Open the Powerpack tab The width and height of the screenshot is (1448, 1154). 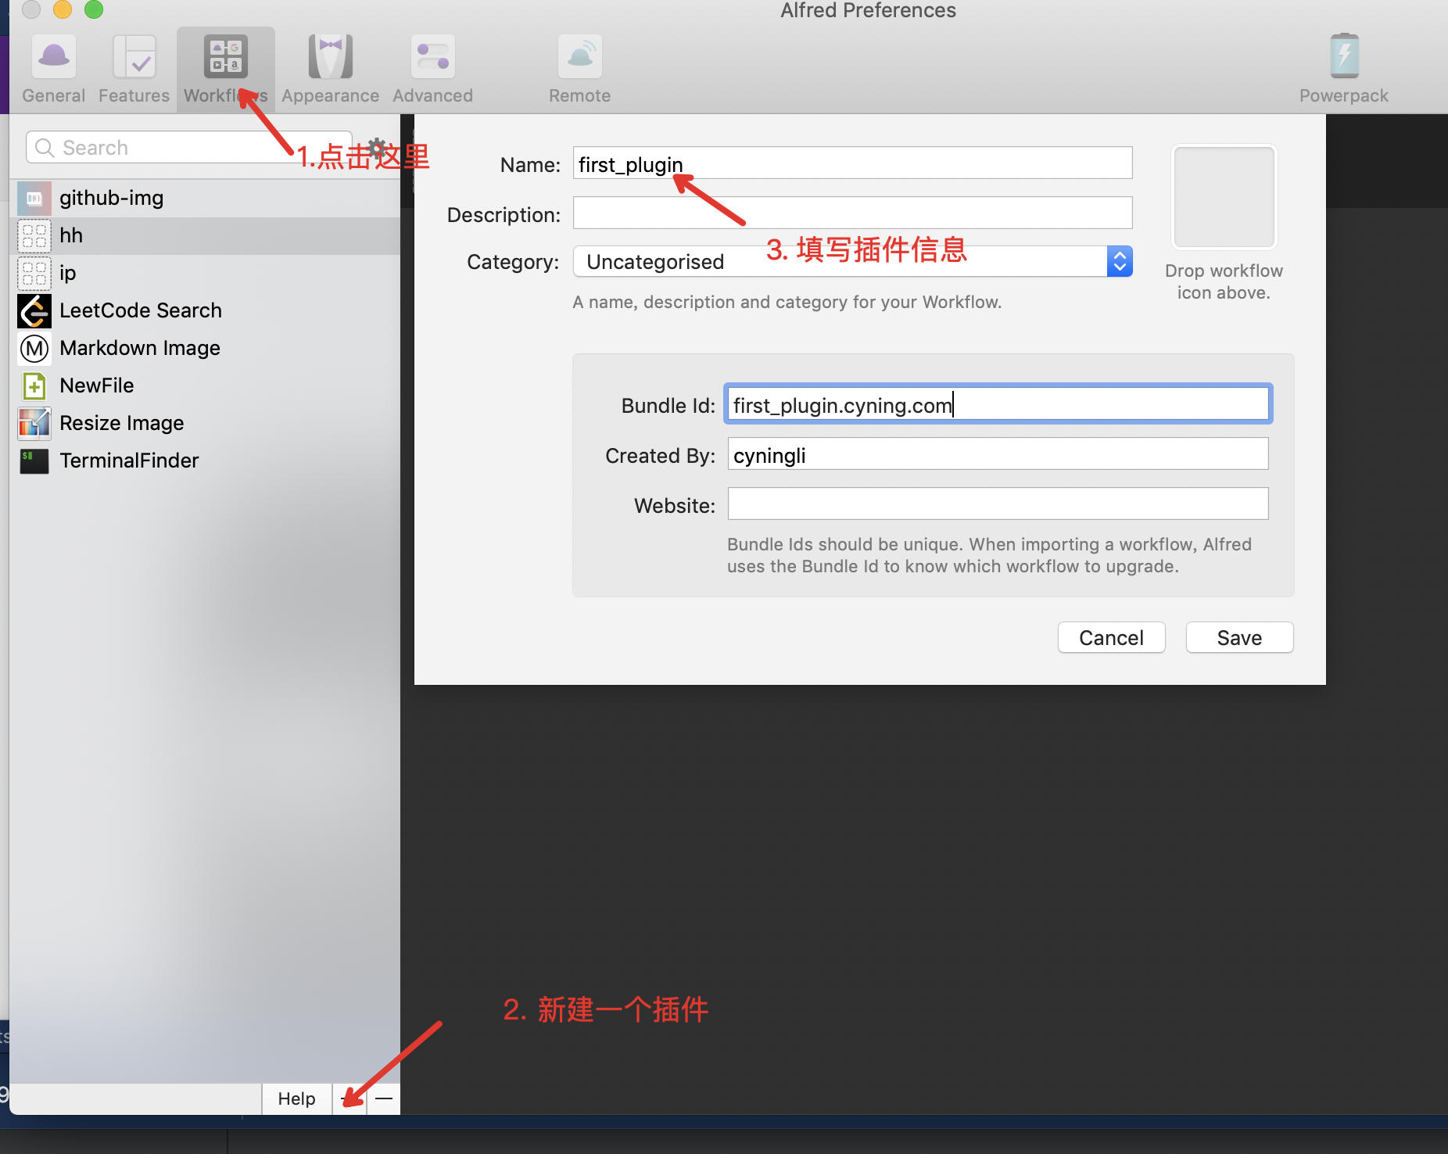click(x=1343, y=69)
